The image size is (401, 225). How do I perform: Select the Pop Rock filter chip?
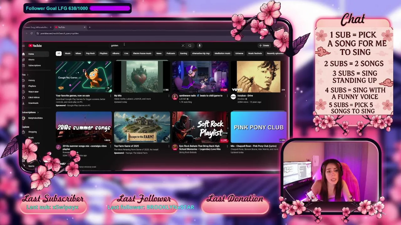(x=90, y=53)
